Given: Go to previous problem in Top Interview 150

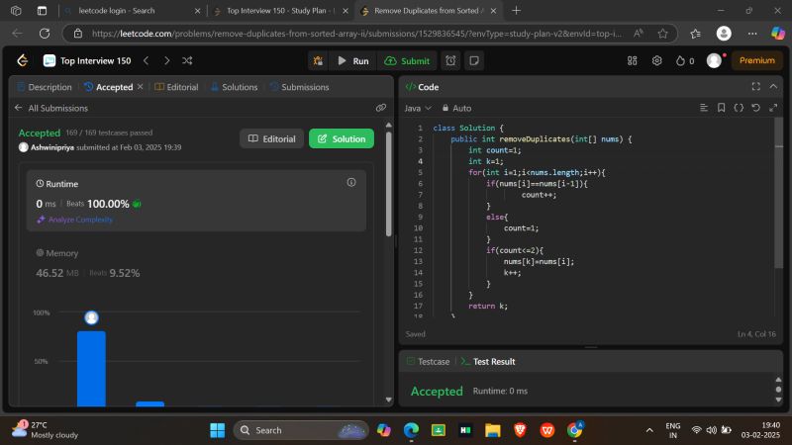Looking at the screenshot, I should (x=146, y=60).
